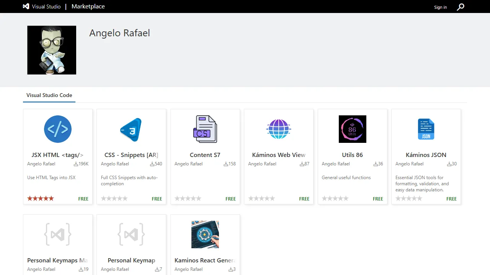This screenshot has width=490, height=275.
Task: Click the Visual Studio logo in the header
Action: coord(26,6)
